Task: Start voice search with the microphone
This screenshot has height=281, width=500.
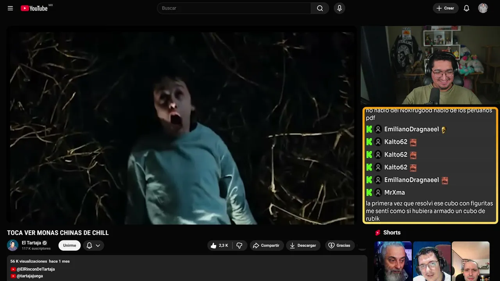Action: [x=339, y=8]
